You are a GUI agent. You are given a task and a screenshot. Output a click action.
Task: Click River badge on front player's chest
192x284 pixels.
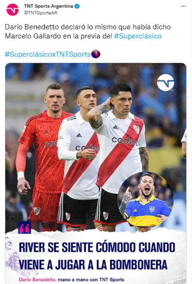[136, 129]
